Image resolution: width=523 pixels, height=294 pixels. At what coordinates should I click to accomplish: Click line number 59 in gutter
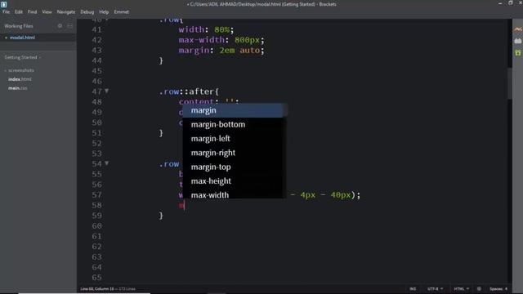pos(96,216)
